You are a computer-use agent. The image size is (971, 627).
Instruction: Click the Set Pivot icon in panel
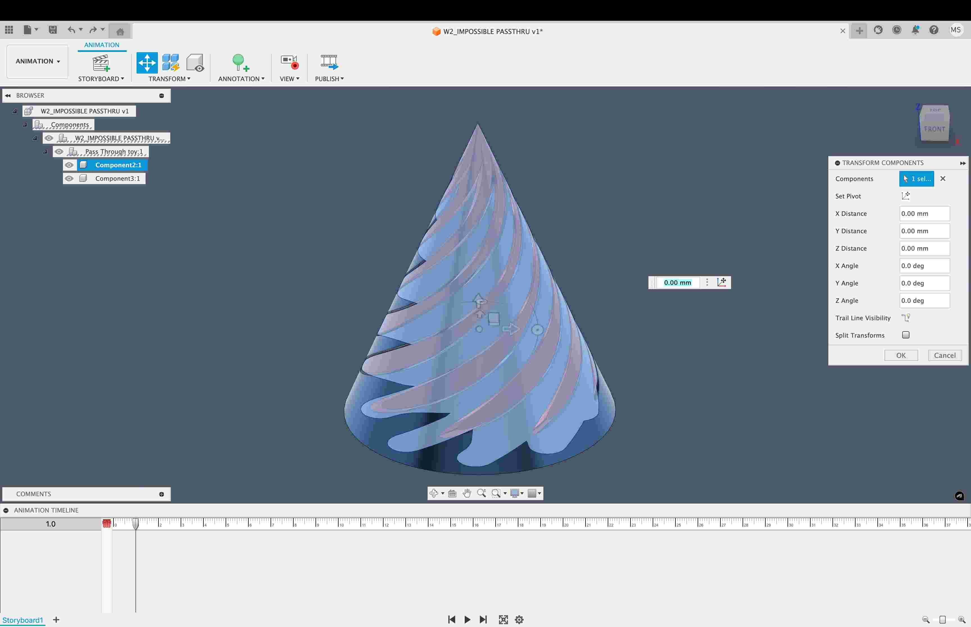906,196
